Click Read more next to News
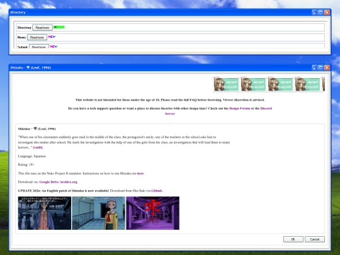 pyautogui.click(x=37, y=37)
